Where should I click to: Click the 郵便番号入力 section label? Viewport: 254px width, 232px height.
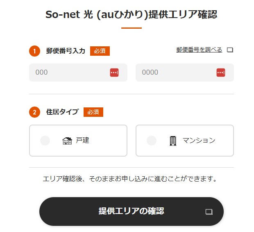coord(66,51)
